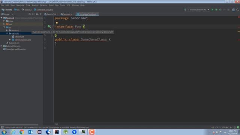The width and height of the screenshot is (240, 135).
Task: Select Scratches and Consoles in project tree
Action: (15, 49)
